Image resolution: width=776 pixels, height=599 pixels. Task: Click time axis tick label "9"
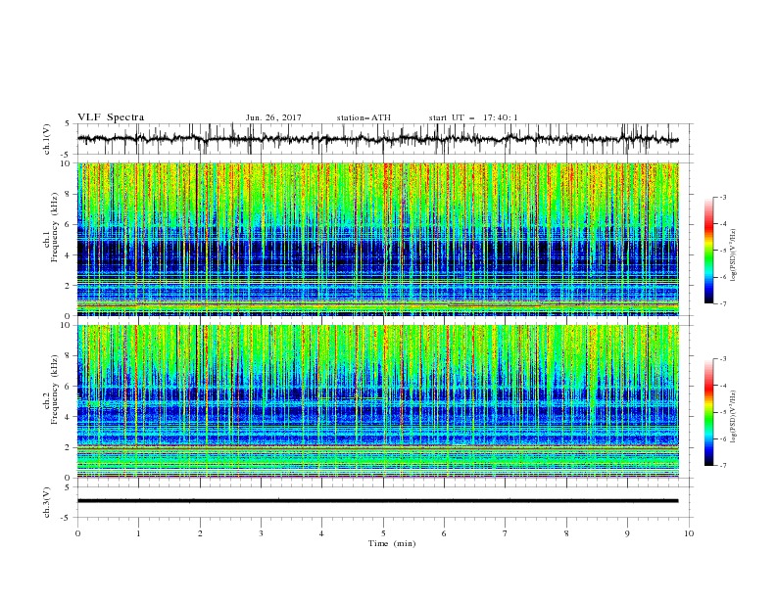pos(627,533)
